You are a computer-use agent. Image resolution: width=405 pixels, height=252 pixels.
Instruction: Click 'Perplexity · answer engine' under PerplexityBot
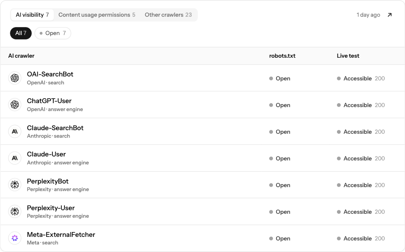[58, 189]
